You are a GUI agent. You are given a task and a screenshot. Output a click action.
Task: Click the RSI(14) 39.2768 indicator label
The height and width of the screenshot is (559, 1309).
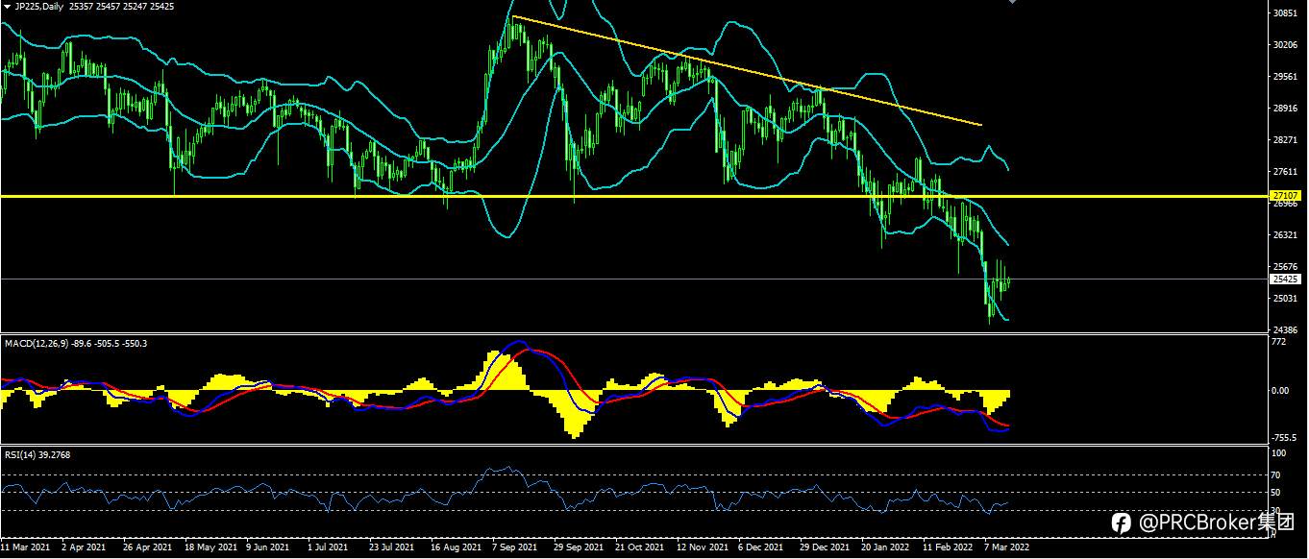(37, 454)
